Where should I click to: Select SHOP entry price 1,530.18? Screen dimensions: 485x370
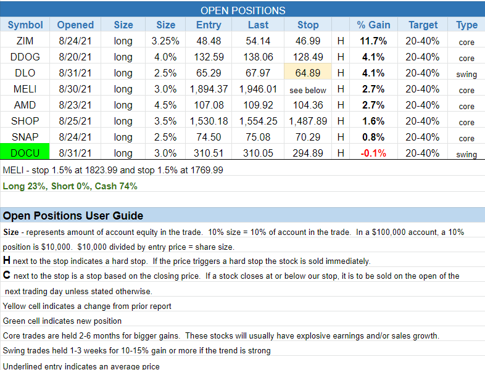click(209, 121)
